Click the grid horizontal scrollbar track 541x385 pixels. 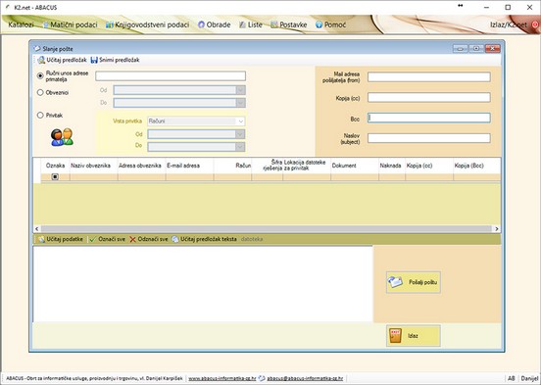[266, 228]
